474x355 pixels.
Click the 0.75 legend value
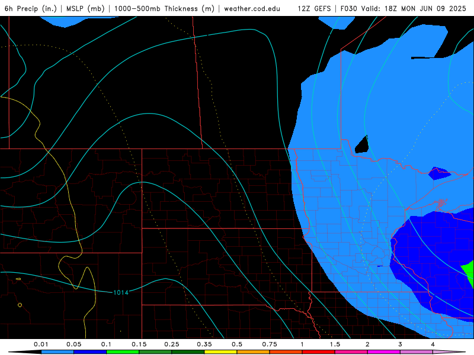coord(270,344)
